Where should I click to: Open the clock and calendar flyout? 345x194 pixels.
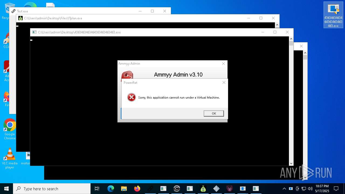point(322,189)
